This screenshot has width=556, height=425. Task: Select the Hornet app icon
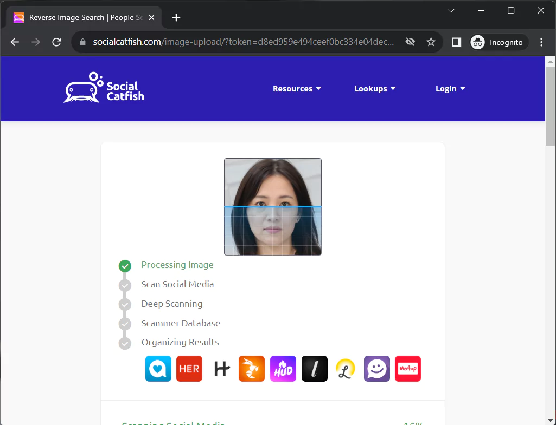pos(252,369)
